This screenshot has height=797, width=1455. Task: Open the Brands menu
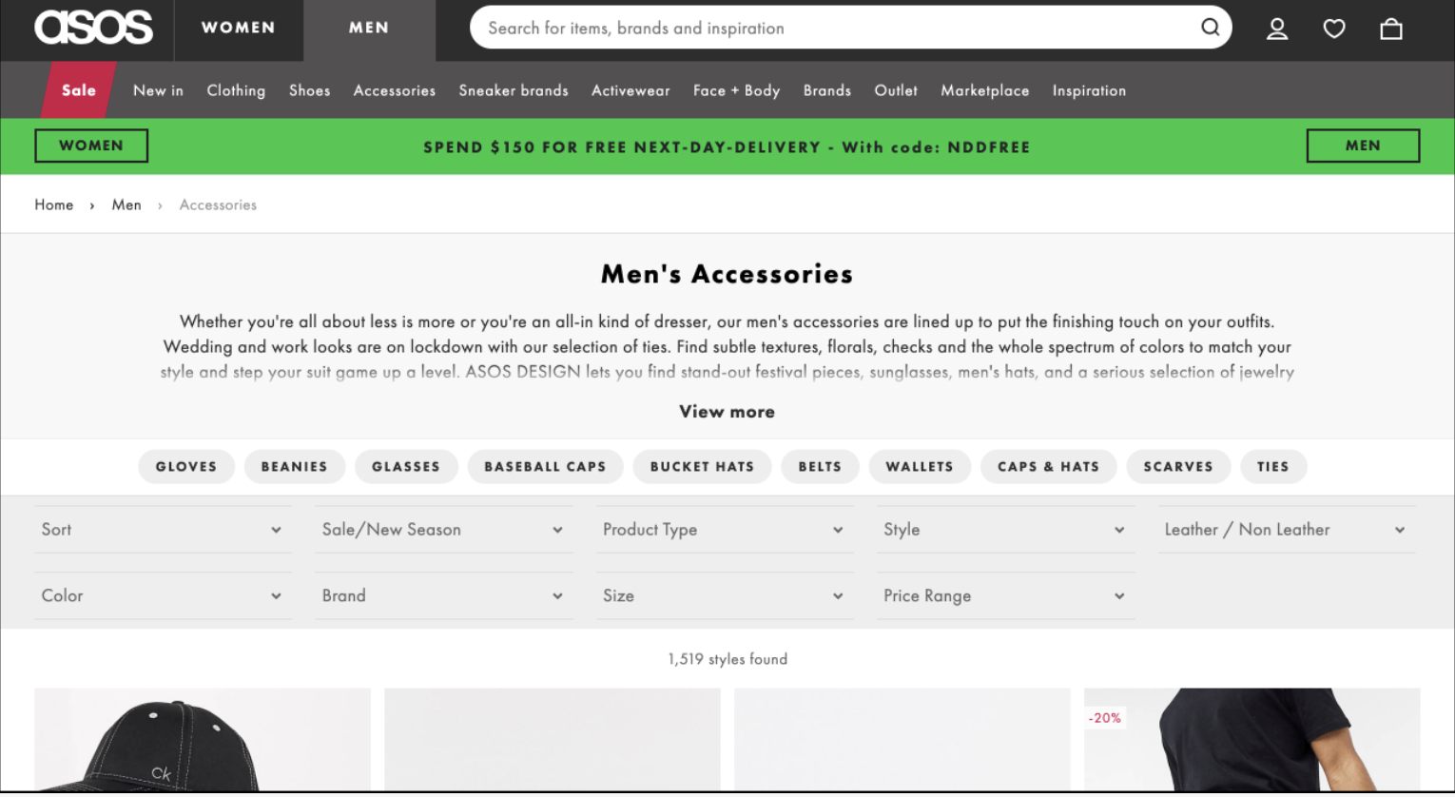(827, 90)
